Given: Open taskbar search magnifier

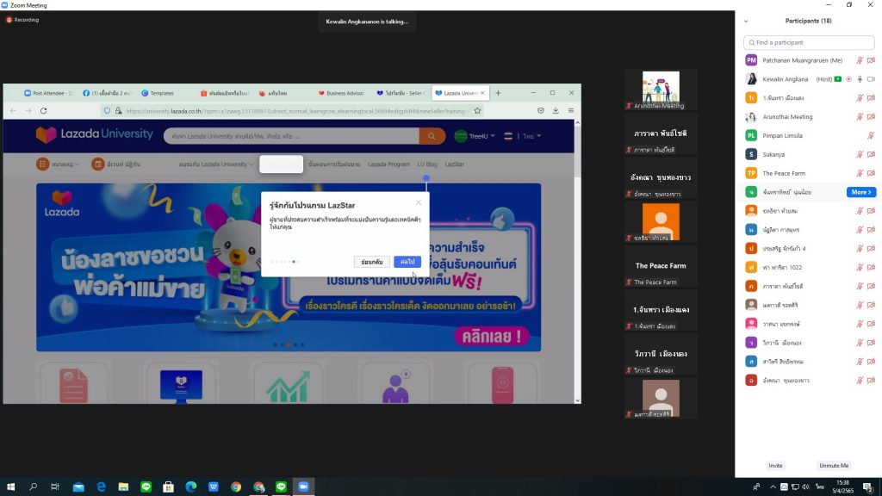Looking at the screenshot, I should point(34,487).
